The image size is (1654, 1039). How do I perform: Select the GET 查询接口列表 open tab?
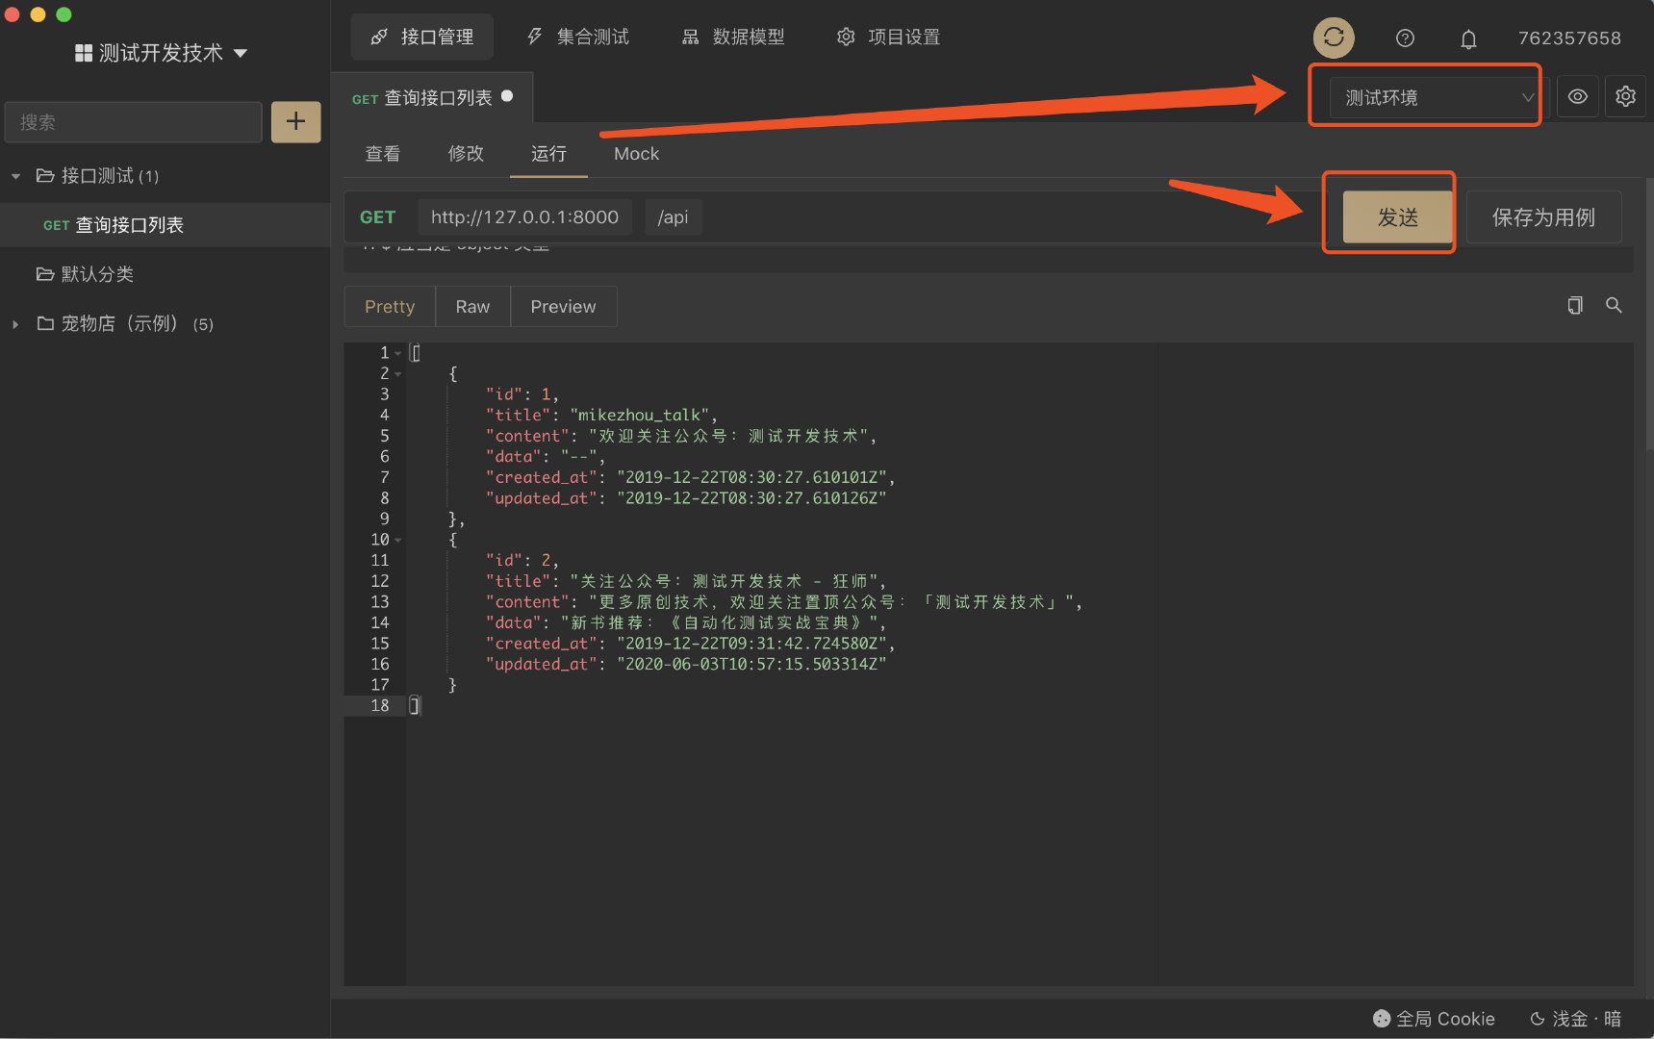431,98
